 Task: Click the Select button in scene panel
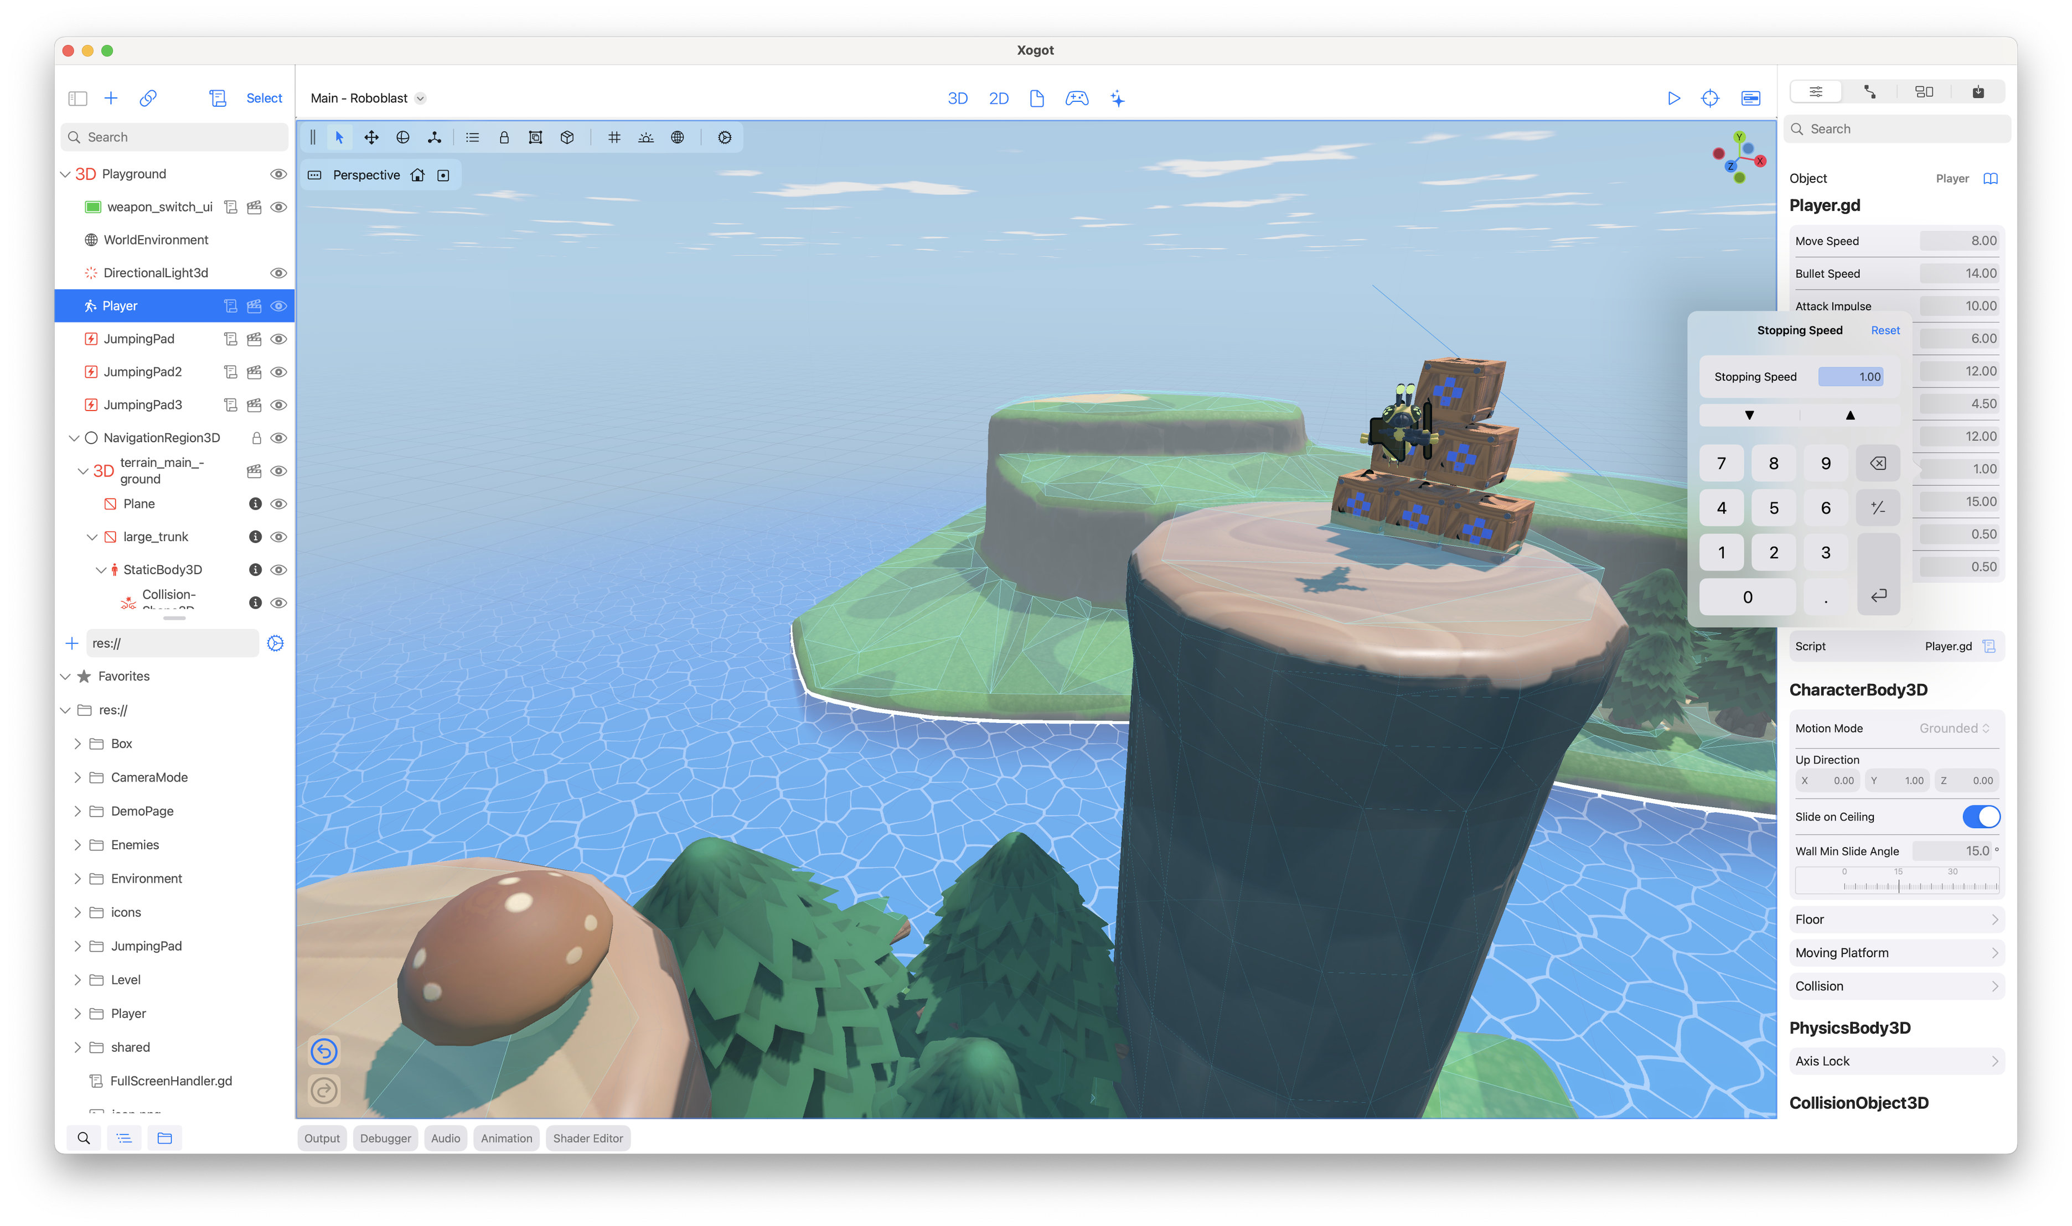coord(263,98)
